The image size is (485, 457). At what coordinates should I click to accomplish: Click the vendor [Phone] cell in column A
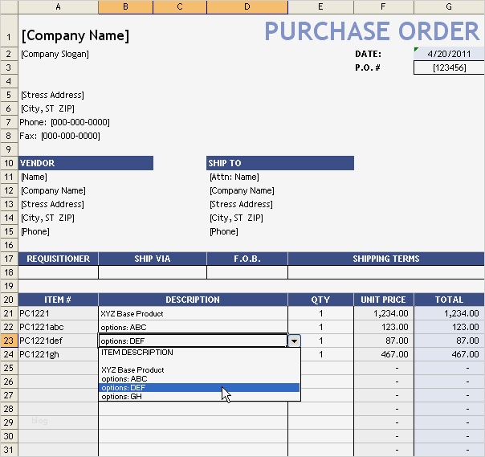[x=35, y=231]
